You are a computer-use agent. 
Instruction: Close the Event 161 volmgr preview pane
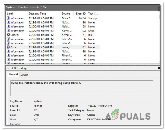(159, 68)
